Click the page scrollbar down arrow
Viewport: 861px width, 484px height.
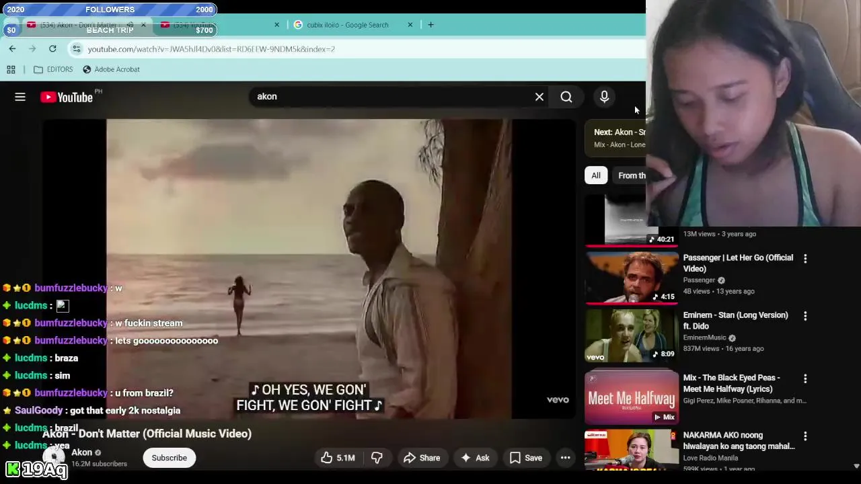pos(856,466)
